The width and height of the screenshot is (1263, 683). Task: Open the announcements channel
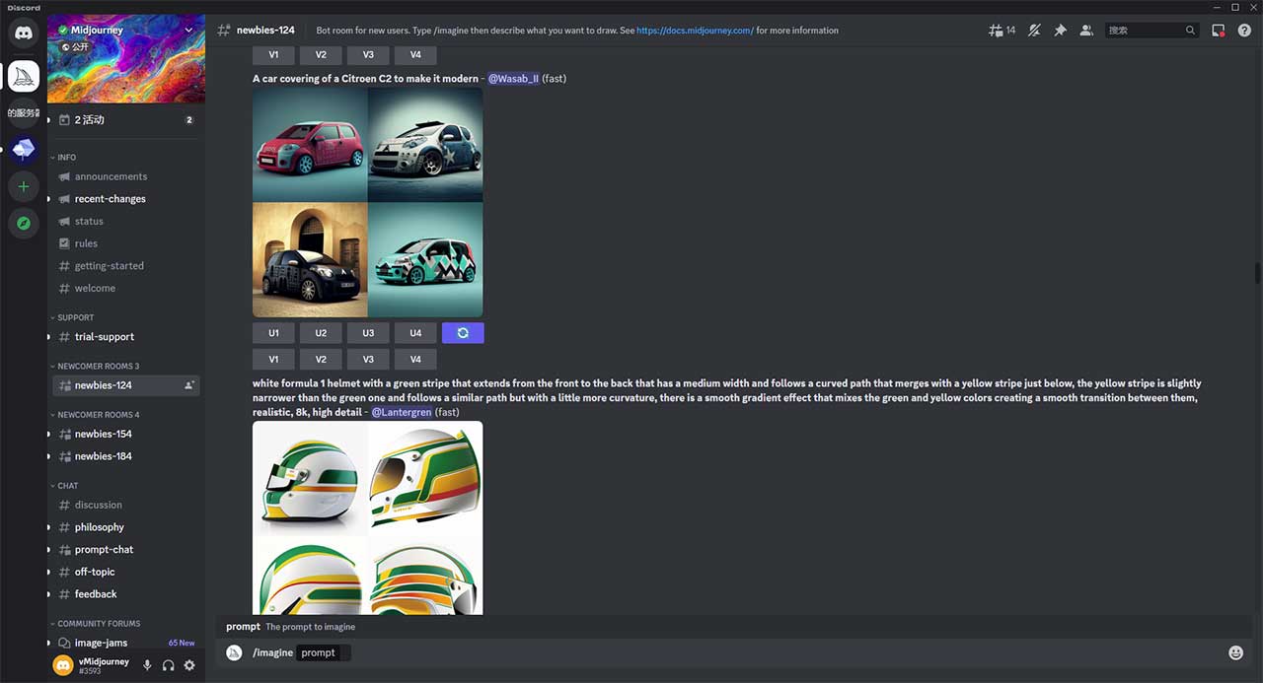(x=126, y=176)
